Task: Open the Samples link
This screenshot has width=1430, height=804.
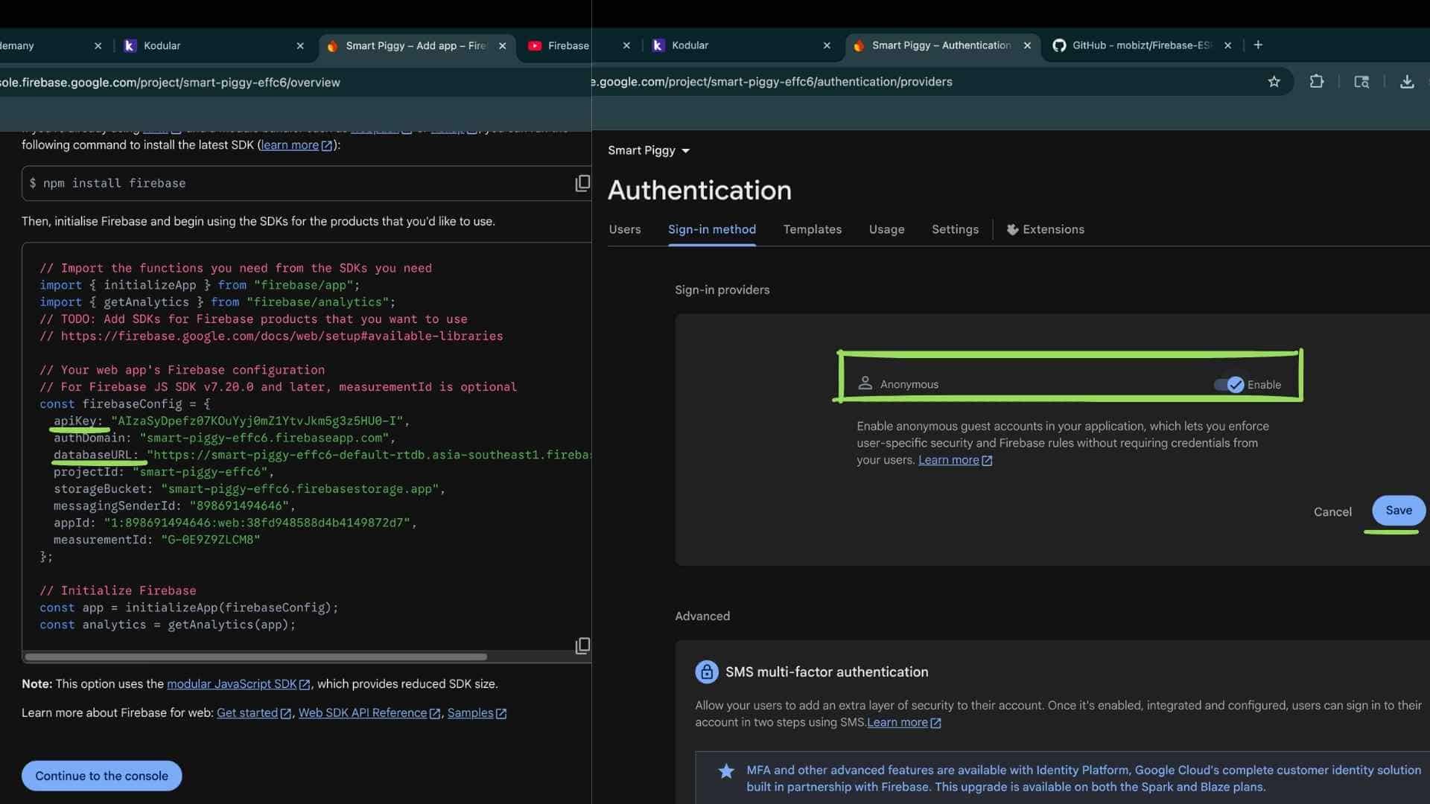Action: click(x=477, y=713)
